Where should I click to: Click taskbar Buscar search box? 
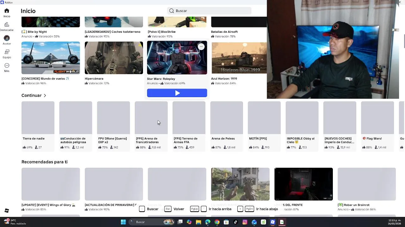tap(152, 222)
